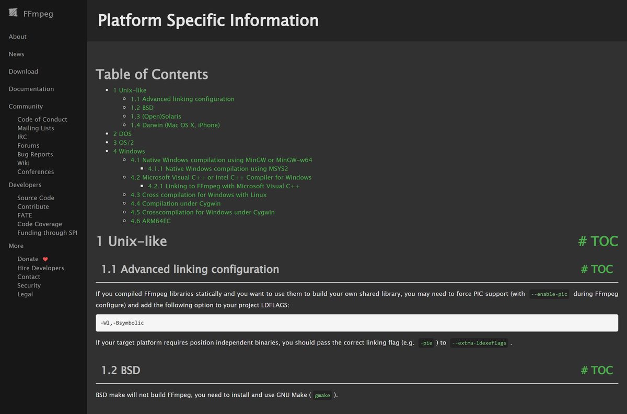Open the About page in sidebar

[18, 37]
